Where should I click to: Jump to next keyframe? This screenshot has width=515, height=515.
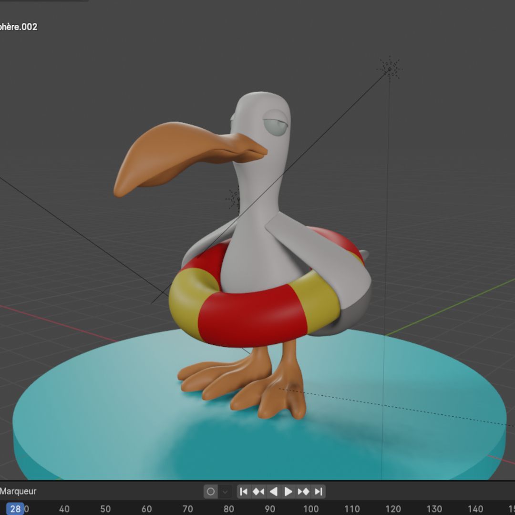pos(304,491)
